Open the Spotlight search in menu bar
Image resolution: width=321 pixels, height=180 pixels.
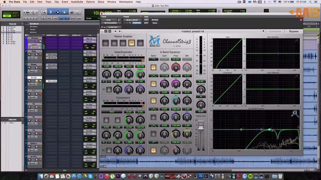(310, 2)
